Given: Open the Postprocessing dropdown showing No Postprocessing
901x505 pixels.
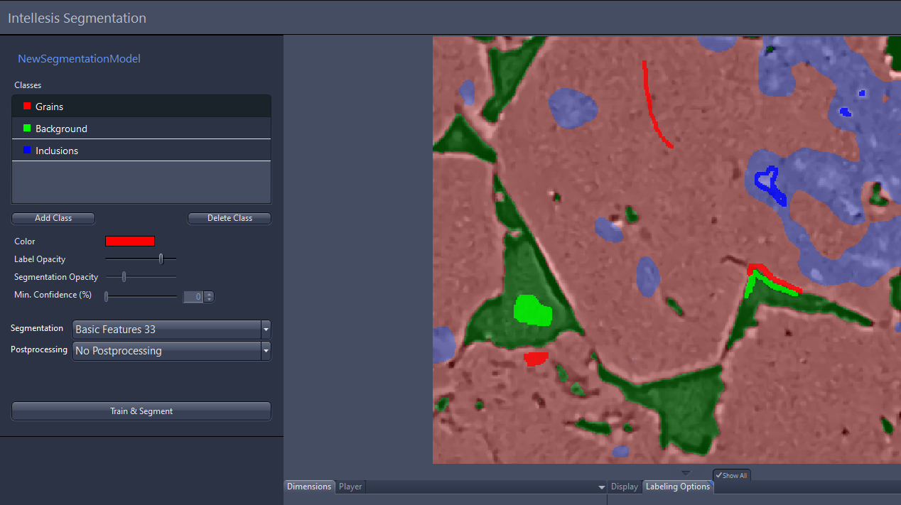Looking at the screenshot, I should 265,350.
